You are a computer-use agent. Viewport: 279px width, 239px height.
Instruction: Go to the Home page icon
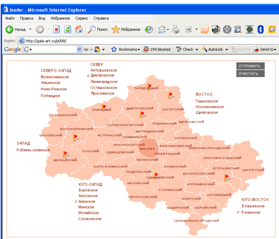pyautogui.click(x=79, y=30)
